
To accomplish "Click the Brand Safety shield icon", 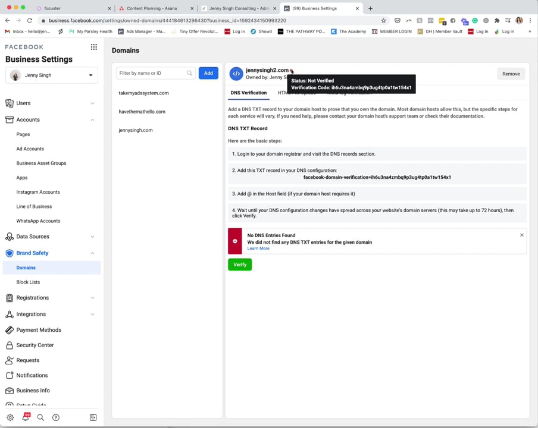I will [10, 253].
